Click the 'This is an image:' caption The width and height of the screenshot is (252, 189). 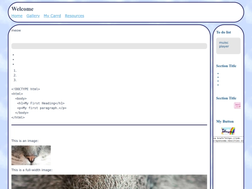click(x=25, y=141)
